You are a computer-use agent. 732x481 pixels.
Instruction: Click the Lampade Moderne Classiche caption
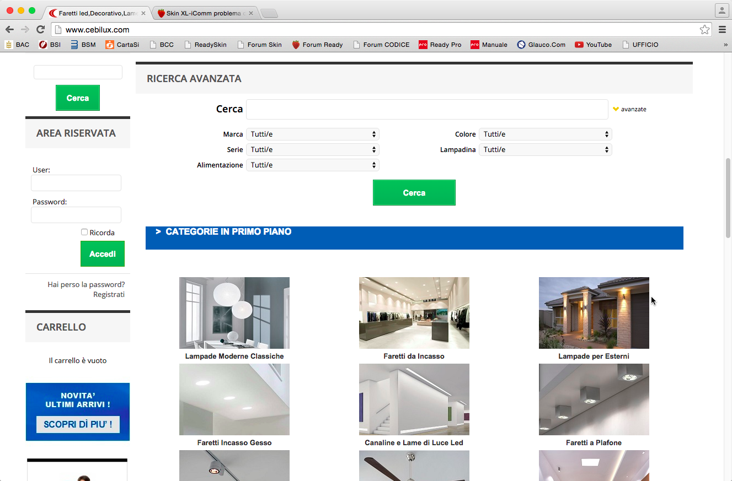pos(234,356)
